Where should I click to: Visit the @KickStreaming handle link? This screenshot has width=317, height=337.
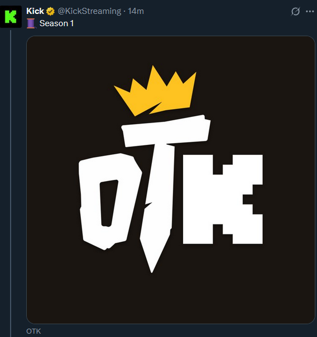tap(89, 11)
